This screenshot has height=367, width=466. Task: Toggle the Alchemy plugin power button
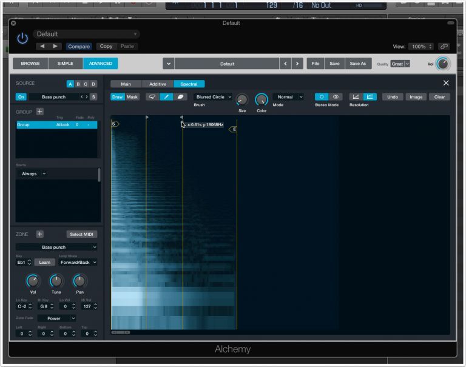point(22,39)
